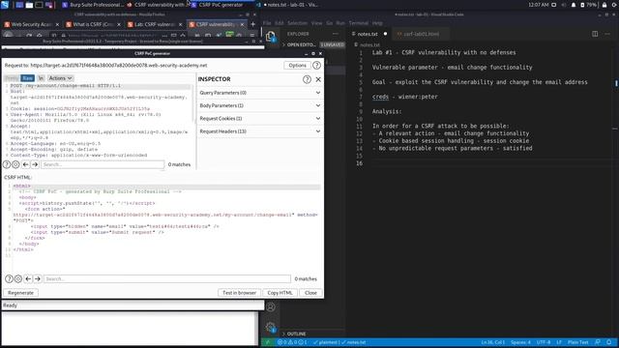
Task: Click Close button in PoC generator
Action: tap(310, 293)
